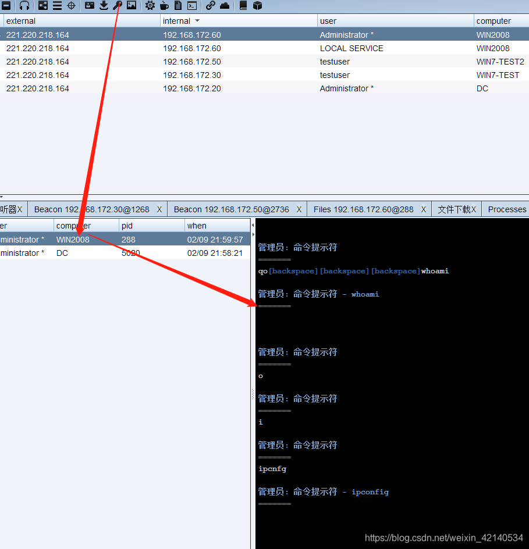The width and height of the screenshot is (529, 549).
Task: Switch to session table view icon
Action: pyautogui.click(x=57, y=5)
